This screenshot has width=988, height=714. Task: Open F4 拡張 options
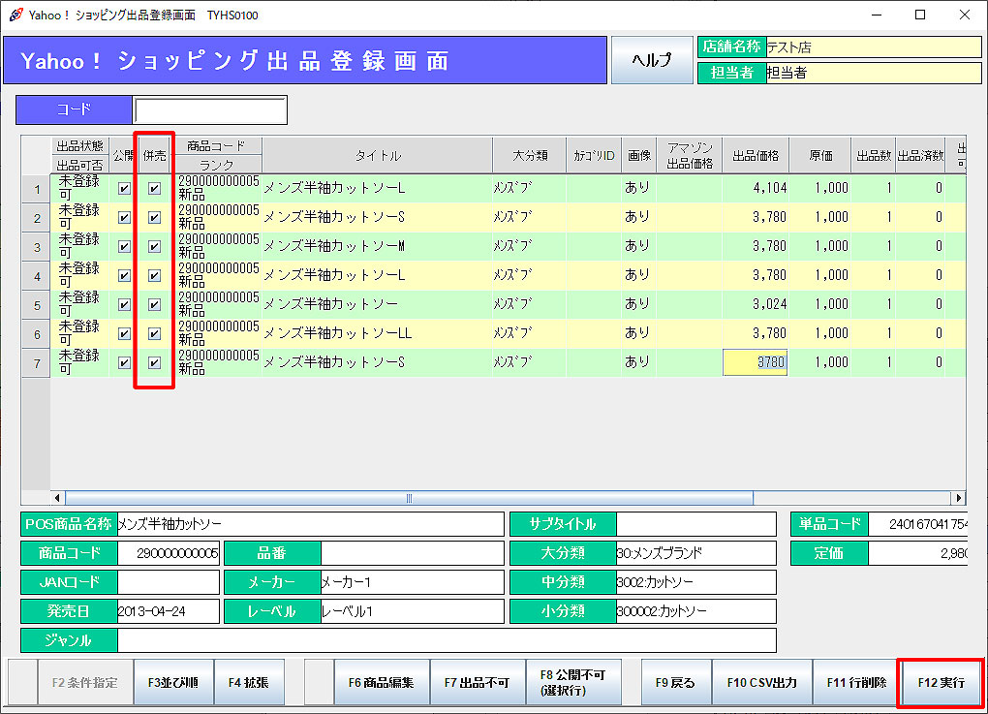(248, 682)
